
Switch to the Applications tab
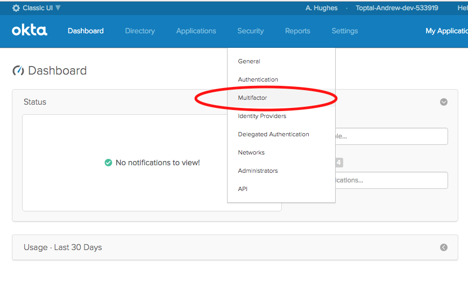196,31
